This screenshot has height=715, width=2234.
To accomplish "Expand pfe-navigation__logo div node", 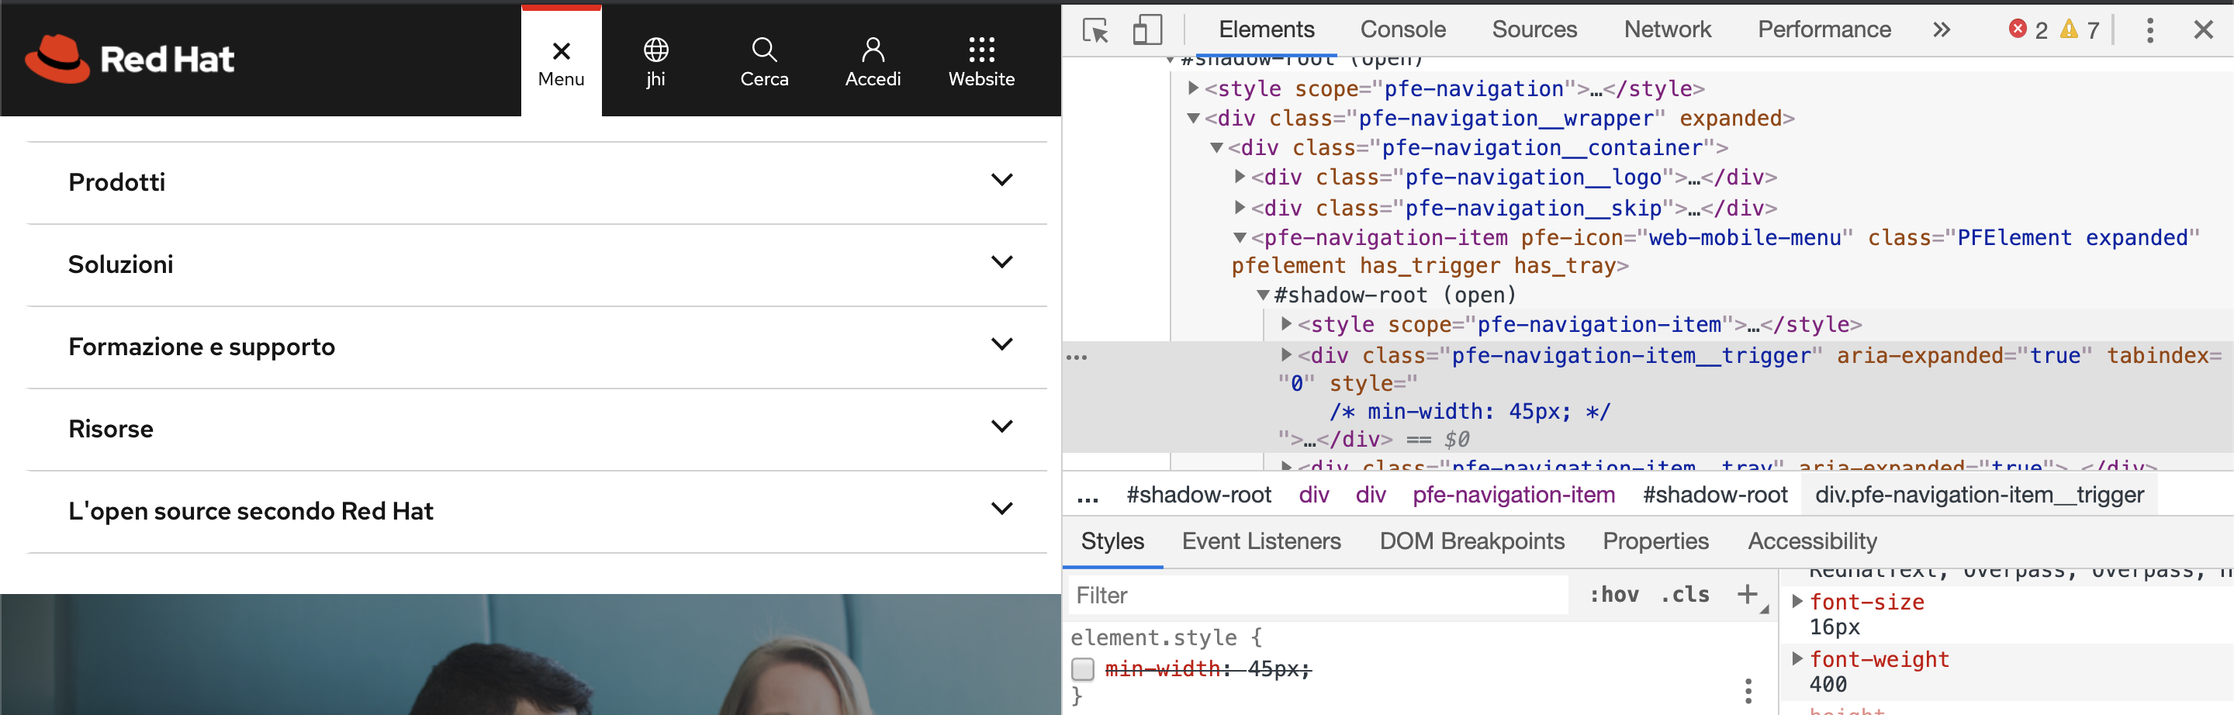I will pos(1240,177).
